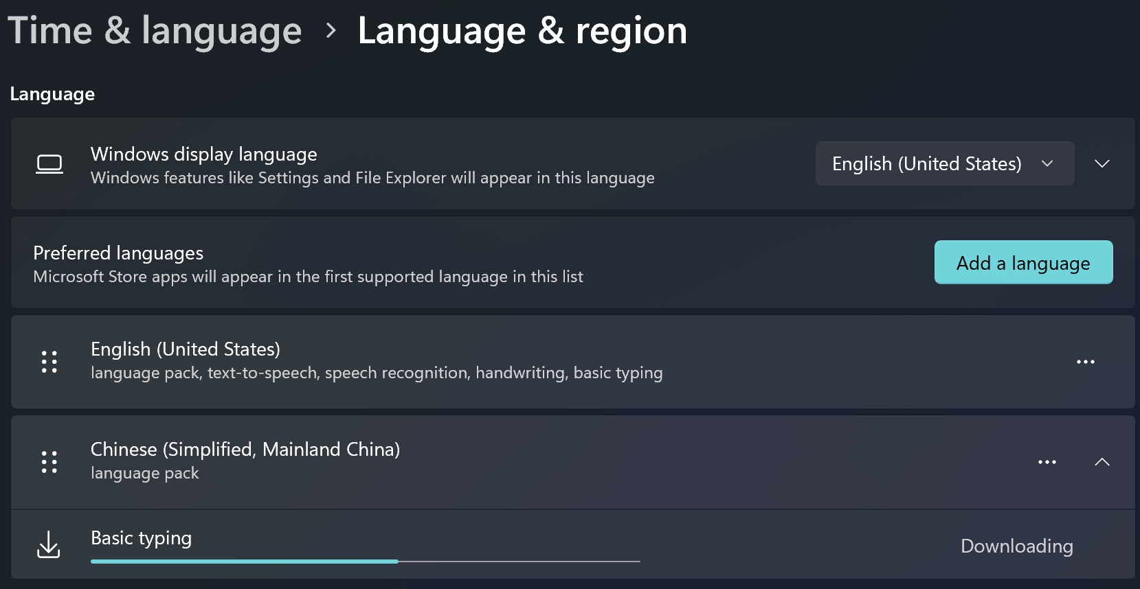This screenshot has width=1140, height=589.
Task: Click the Add a language button
Action: 1023,262
